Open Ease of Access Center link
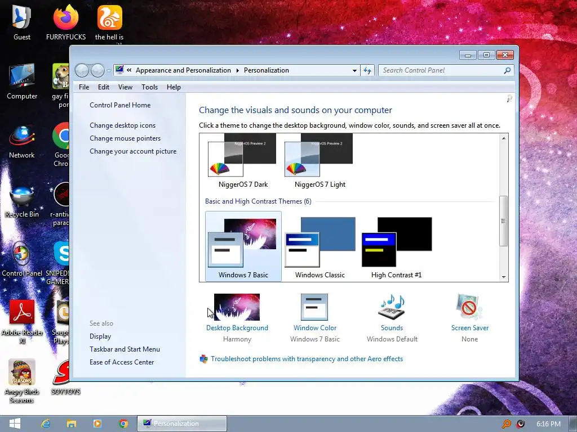Screen dimensions: 577x432 coord(122,362)
